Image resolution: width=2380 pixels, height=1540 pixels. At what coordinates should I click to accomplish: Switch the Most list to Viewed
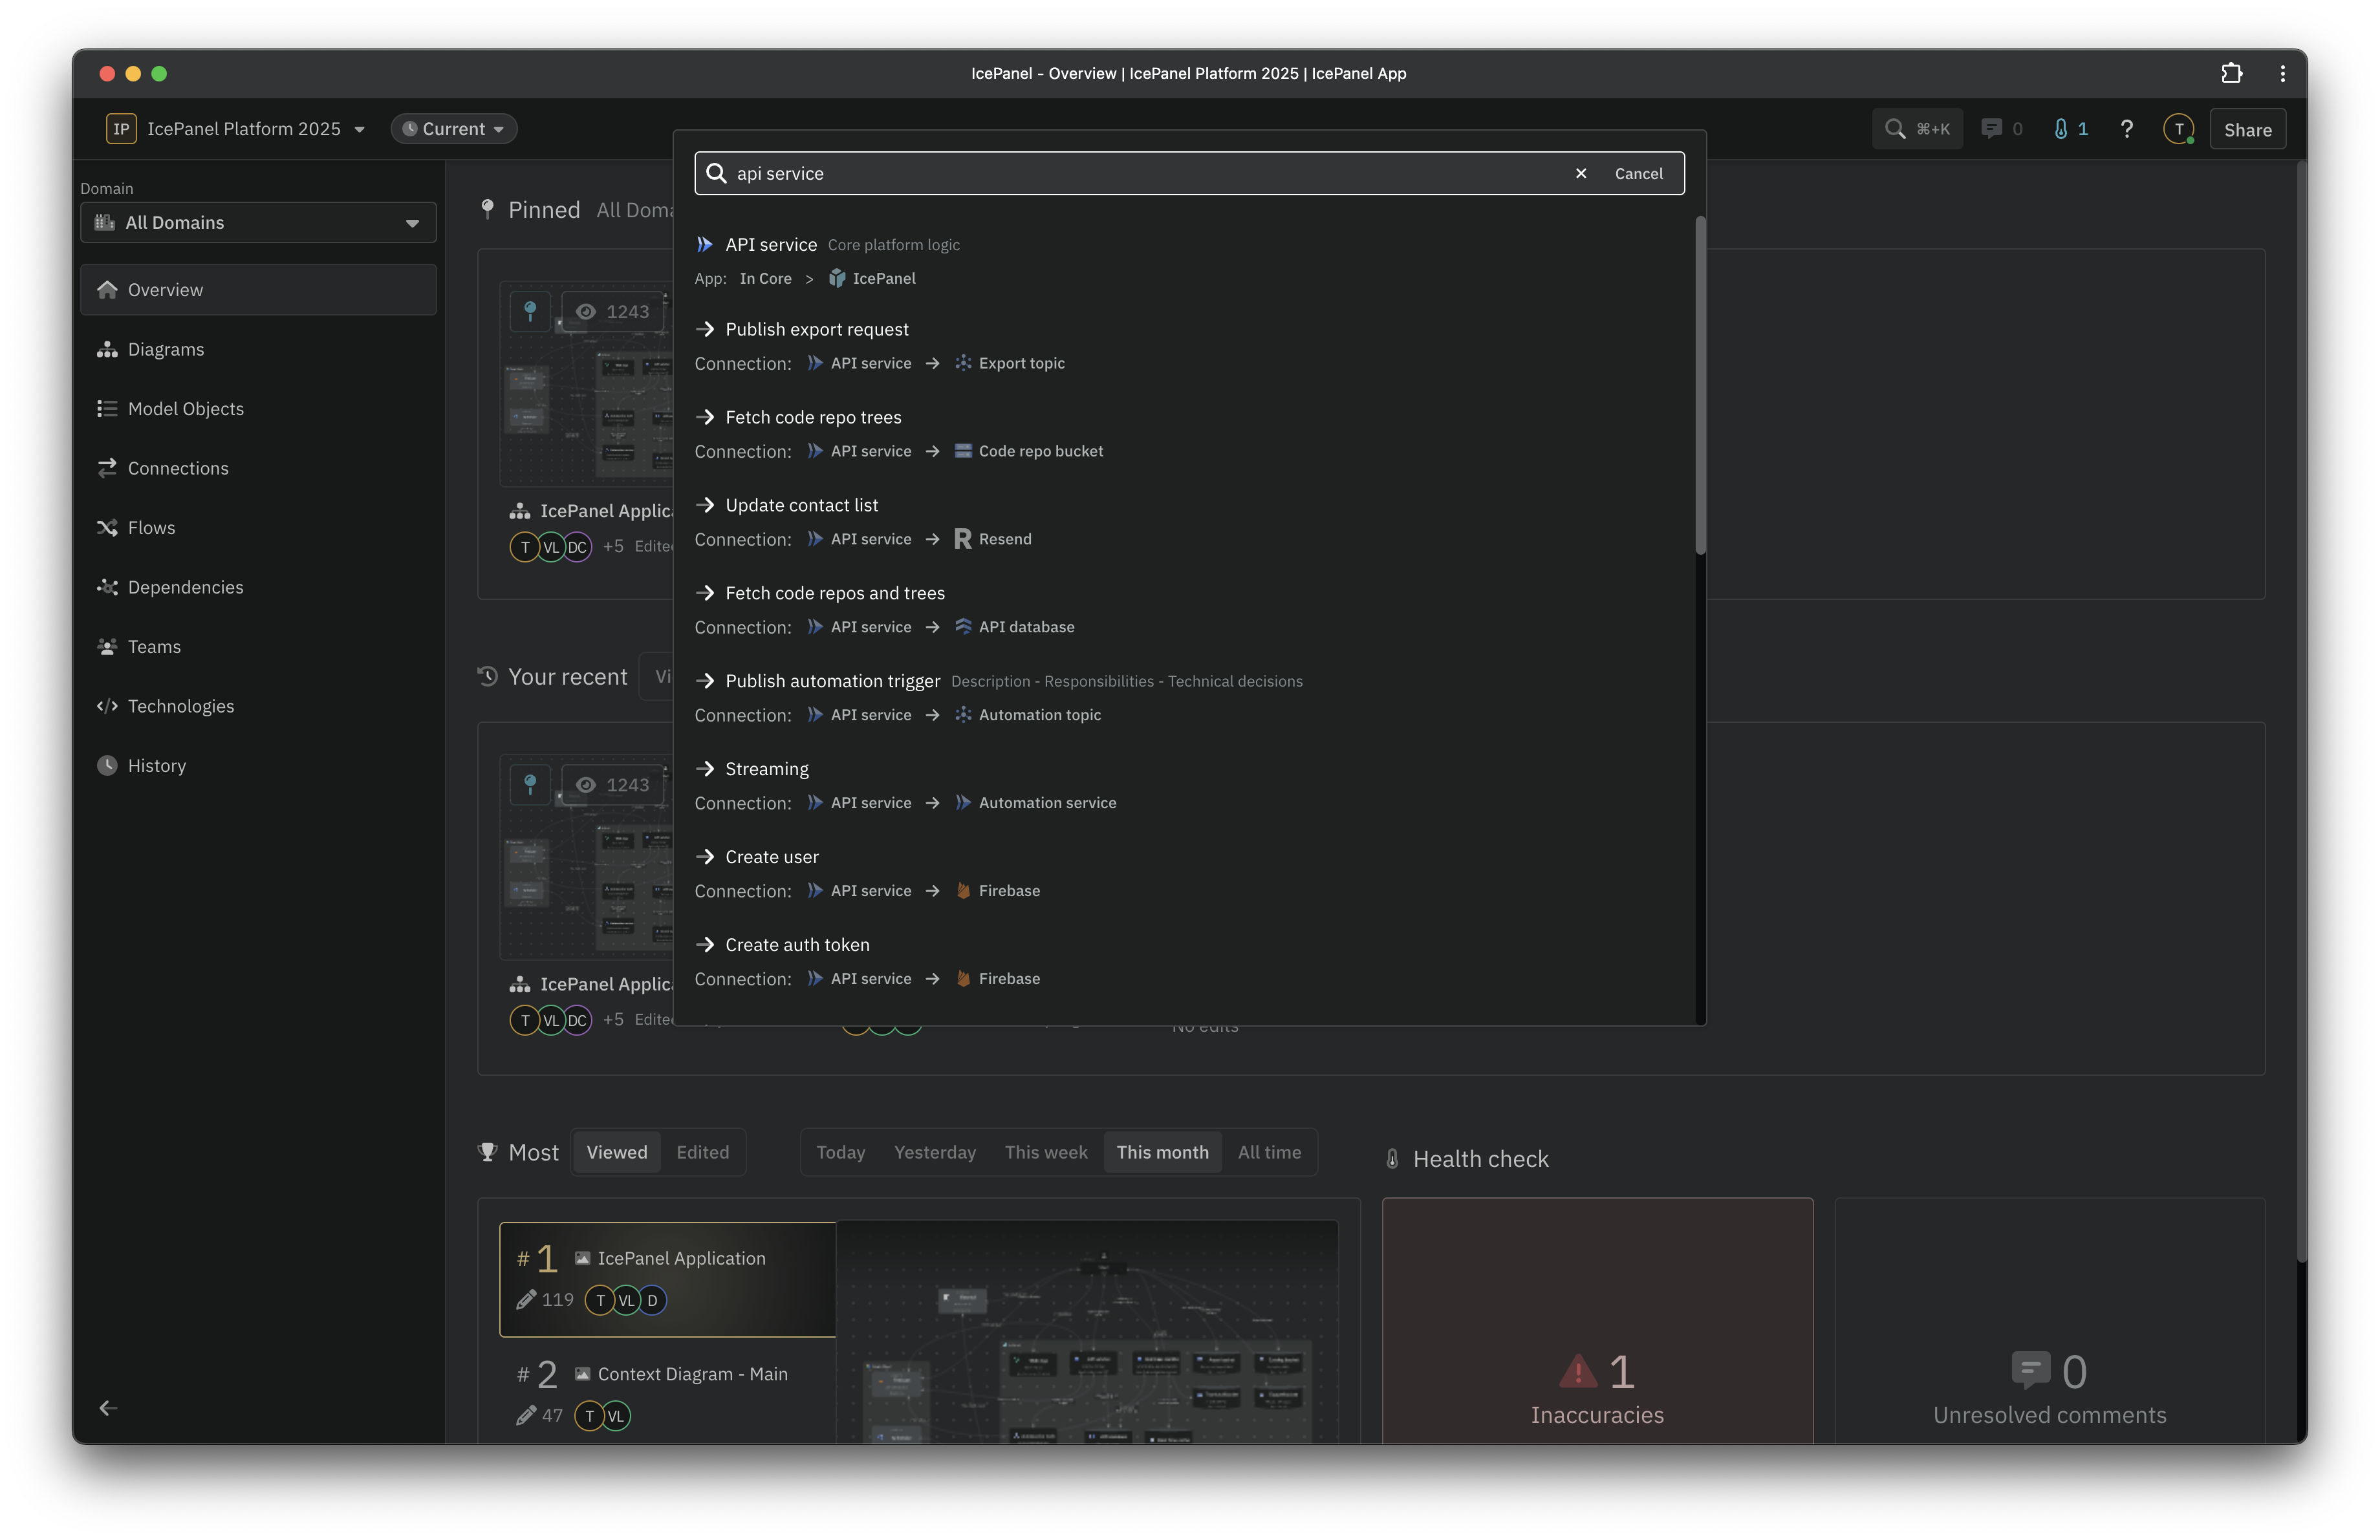tap(617, 1152)
